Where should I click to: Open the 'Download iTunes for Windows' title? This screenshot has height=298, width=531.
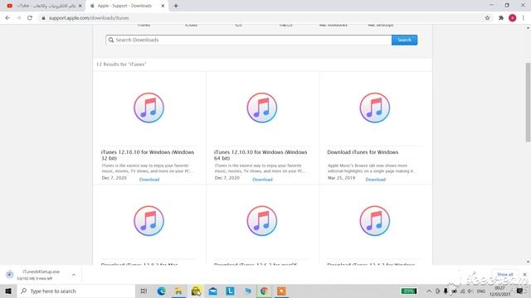coord(363,152)
